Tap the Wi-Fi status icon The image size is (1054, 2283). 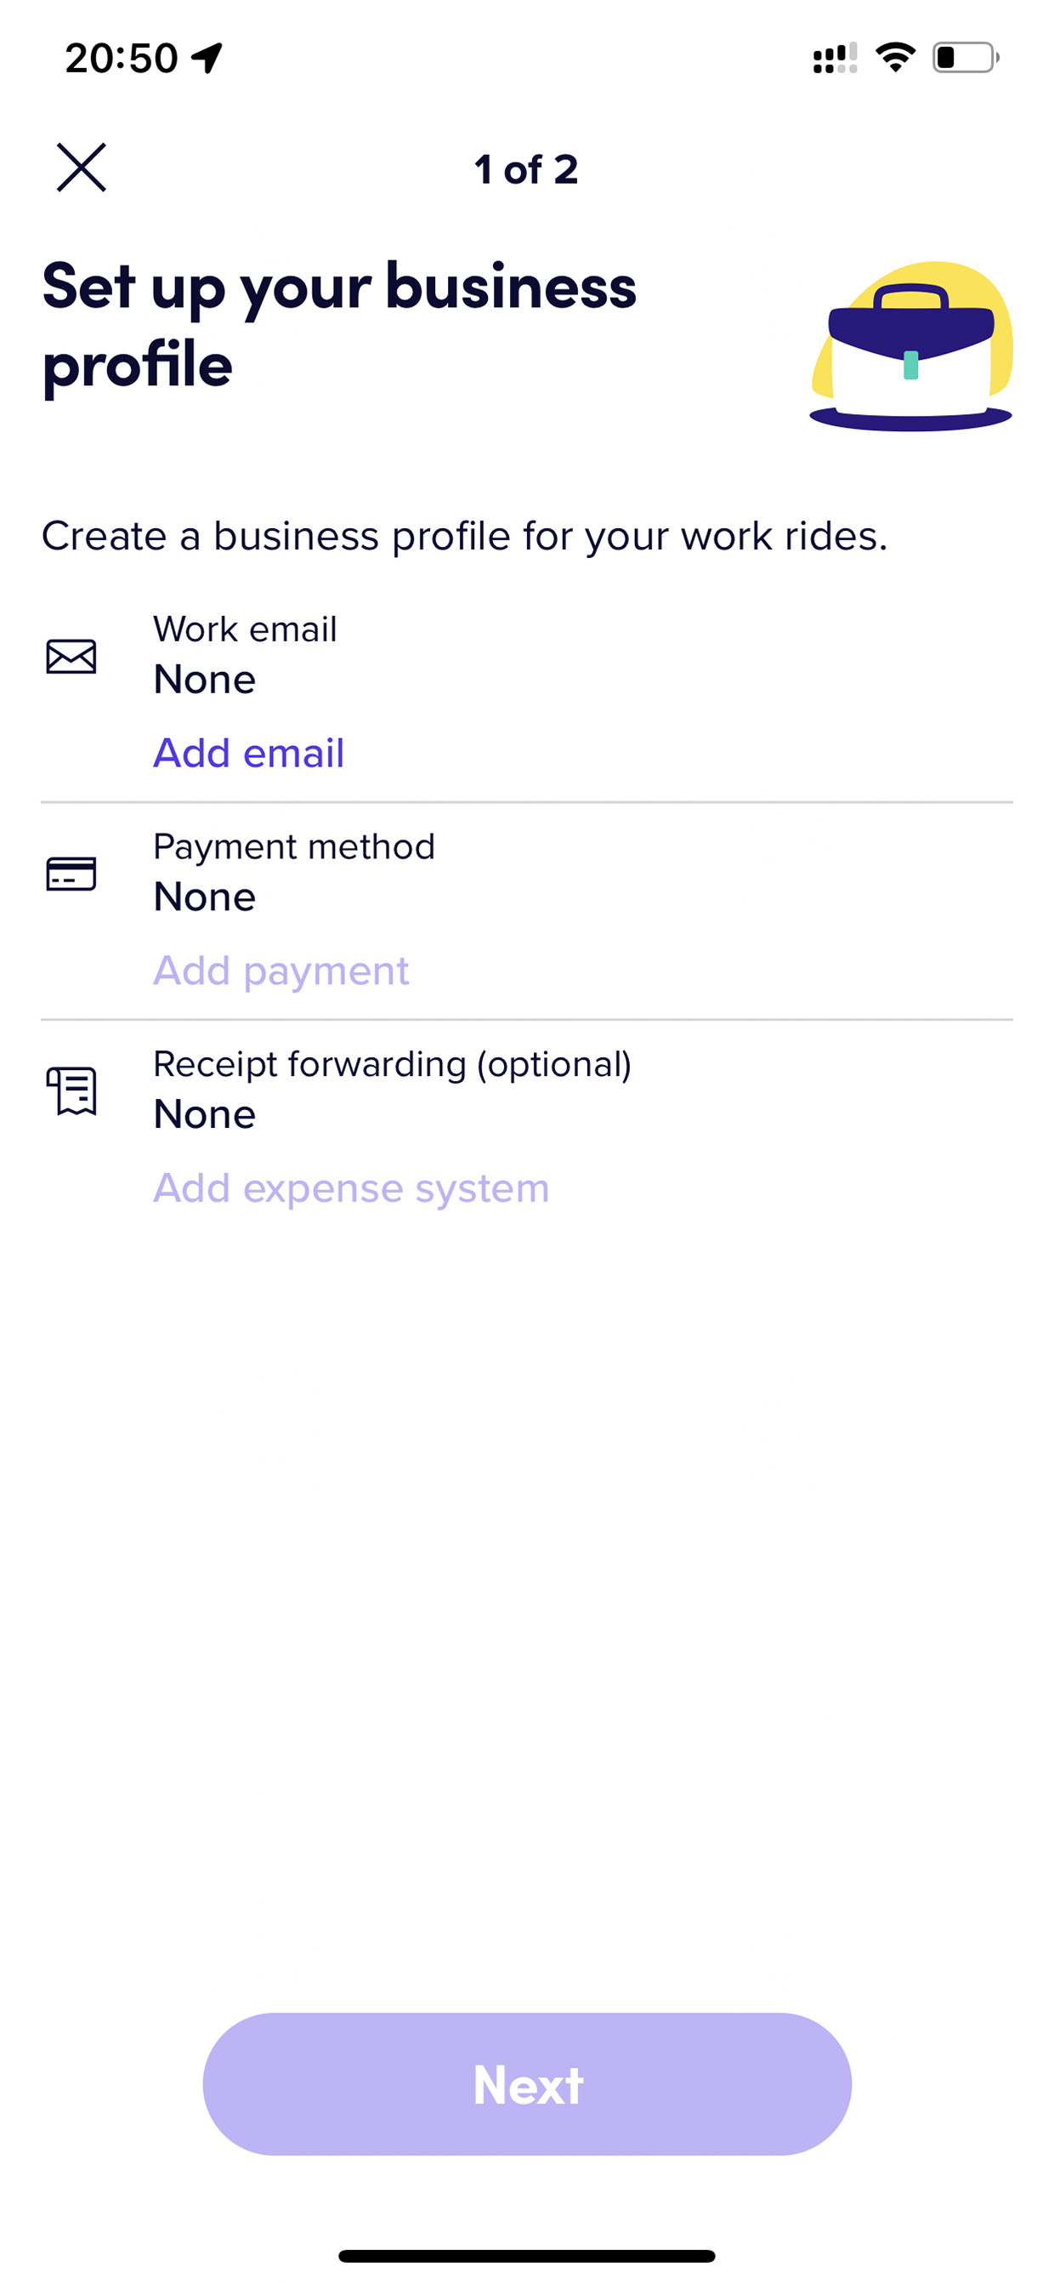tap(895, 58)
